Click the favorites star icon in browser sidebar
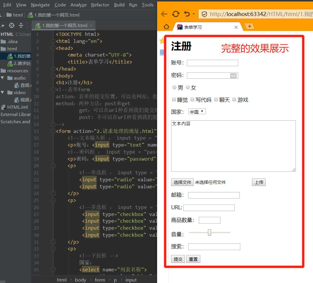This screenshot has width=313, height=283. coord(162,41)
